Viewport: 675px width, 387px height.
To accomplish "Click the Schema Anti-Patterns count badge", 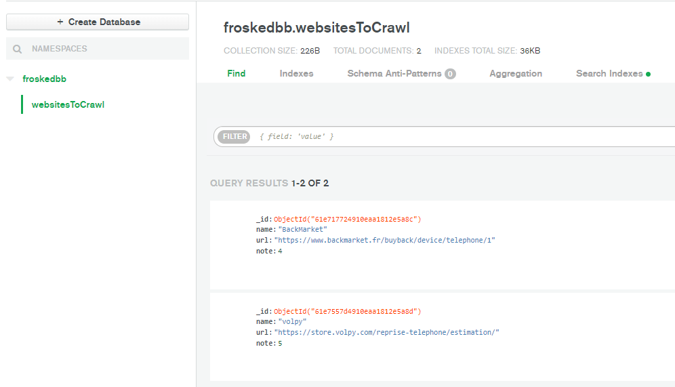I will pyautogui.click(x=450, y=74).
